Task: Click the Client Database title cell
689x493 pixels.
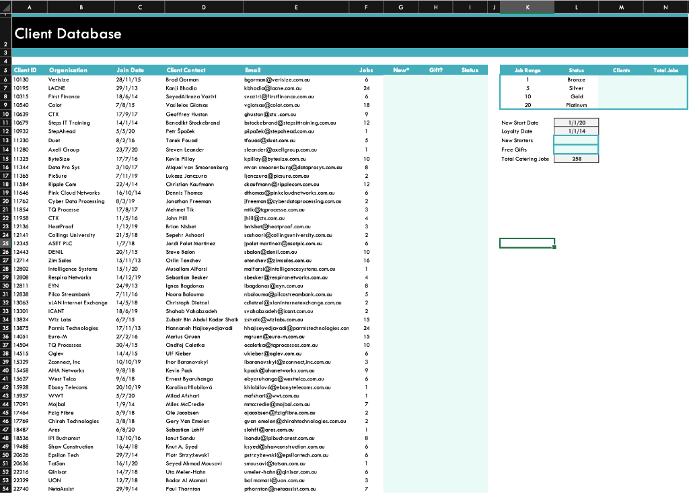Action: tap(81, 33)
